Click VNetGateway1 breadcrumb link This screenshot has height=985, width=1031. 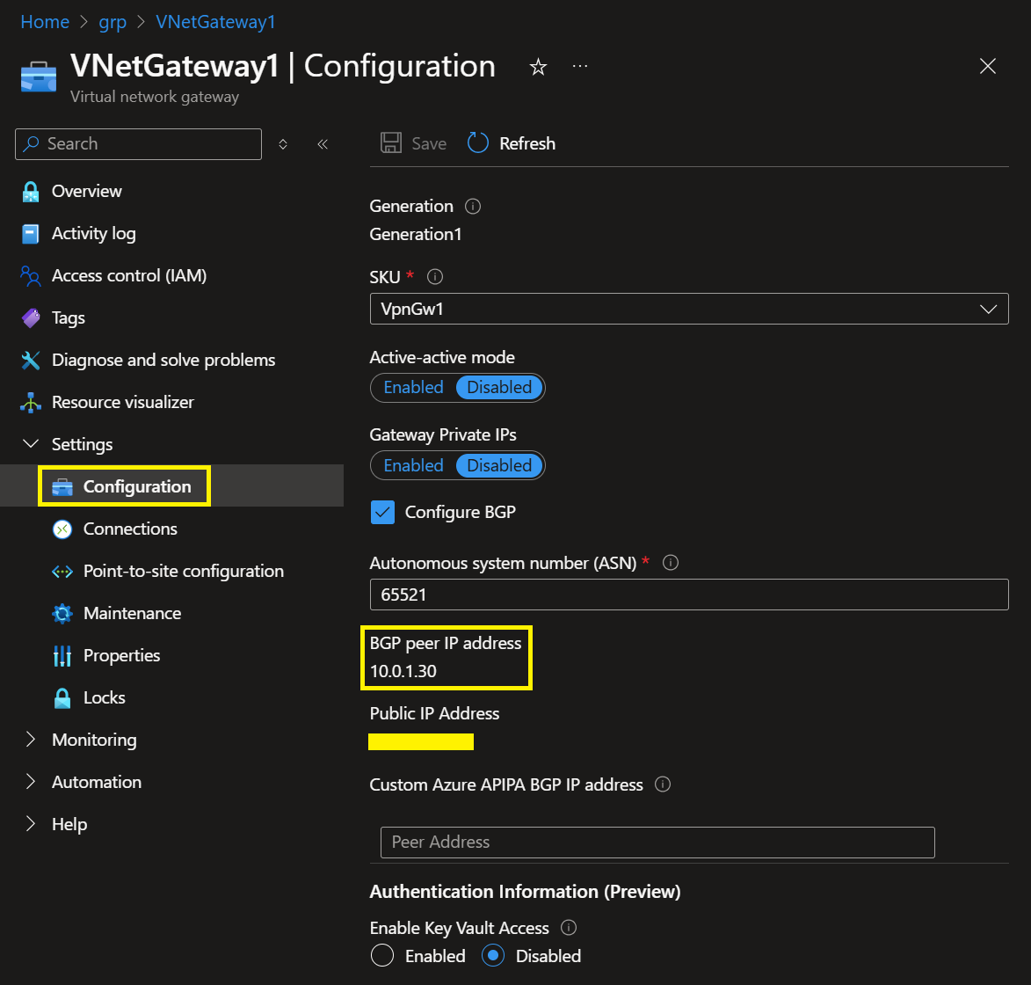coord(215,22)
